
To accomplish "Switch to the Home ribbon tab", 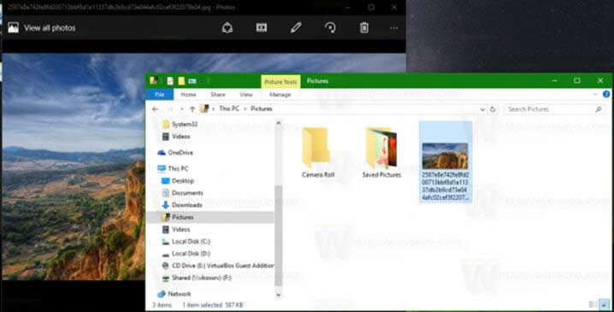I will 188,94.
